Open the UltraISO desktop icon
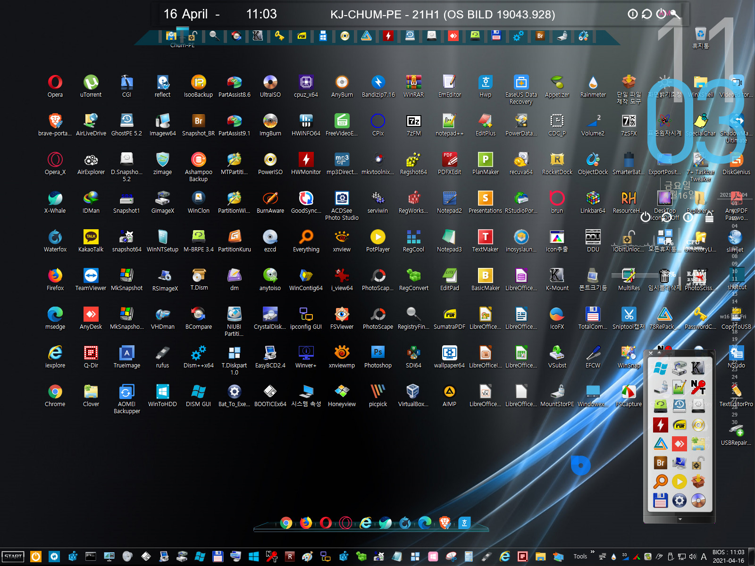 pos(270,86)
